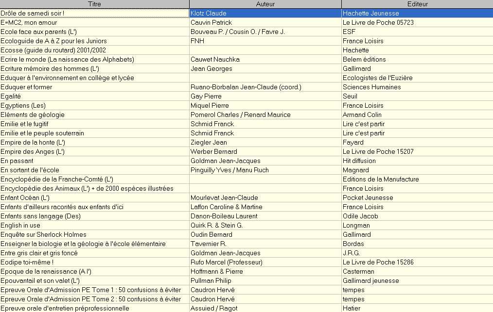Click publisher 'Ecologistes de l'Euzière'
Viewport: 493px width, 312px height.
[x=378, y=78]
